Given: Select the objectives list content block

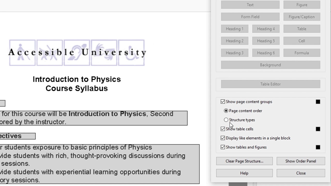Looking at the screenshot, I should (100, 164).
